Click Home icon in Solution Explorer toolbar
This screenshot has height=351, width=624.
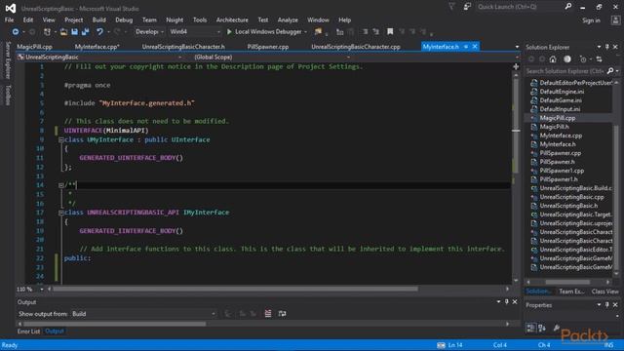553,59
